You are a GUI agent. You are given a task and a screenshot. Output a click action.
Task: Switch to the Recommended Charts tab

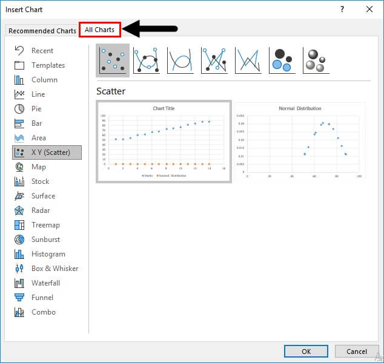(x=42, y=31)
